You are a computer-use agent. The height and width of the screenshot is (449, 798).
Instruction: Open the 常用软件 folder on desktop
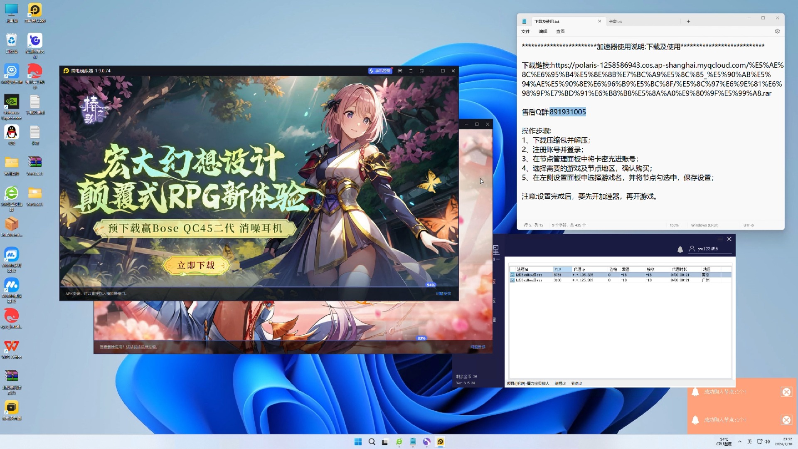pyautogui.click(x=12, y=166)
